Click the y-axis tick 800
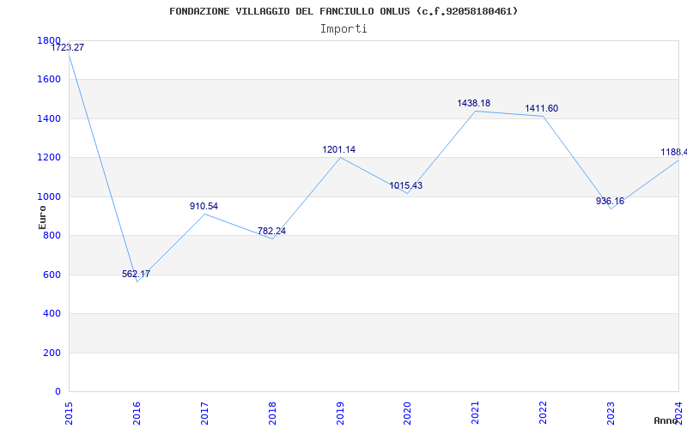This screenshot has width=687, height=429. pyautogui.click(x=52, y=236)
